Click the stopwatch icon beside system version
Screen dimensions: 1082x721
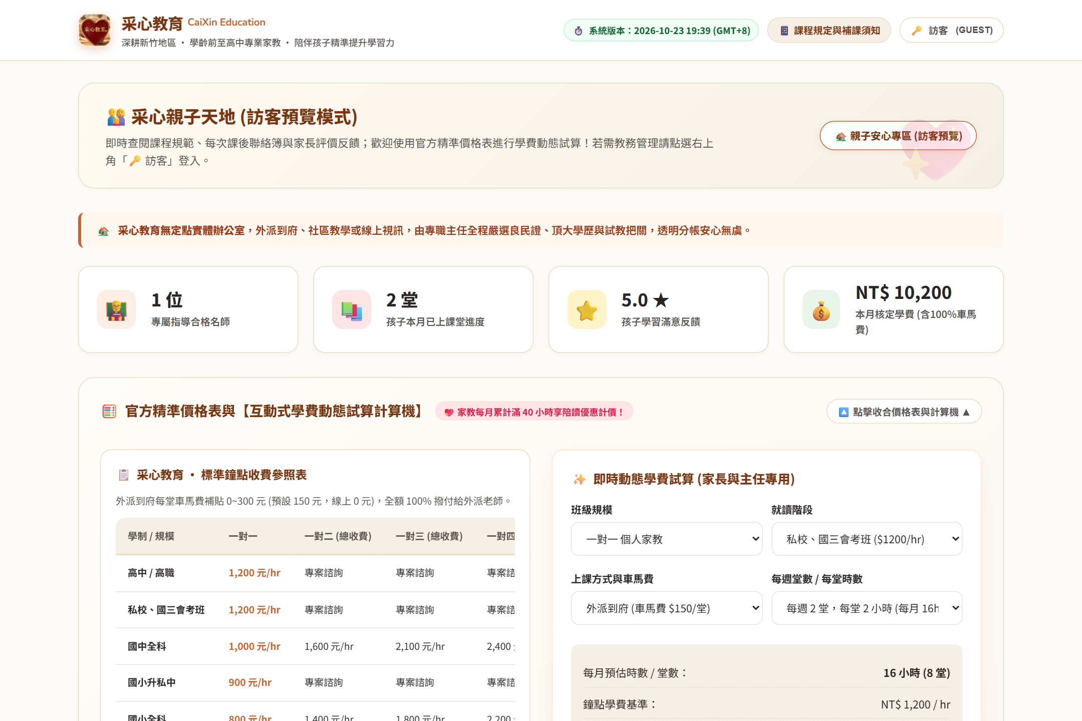click(x=579, y=31)
